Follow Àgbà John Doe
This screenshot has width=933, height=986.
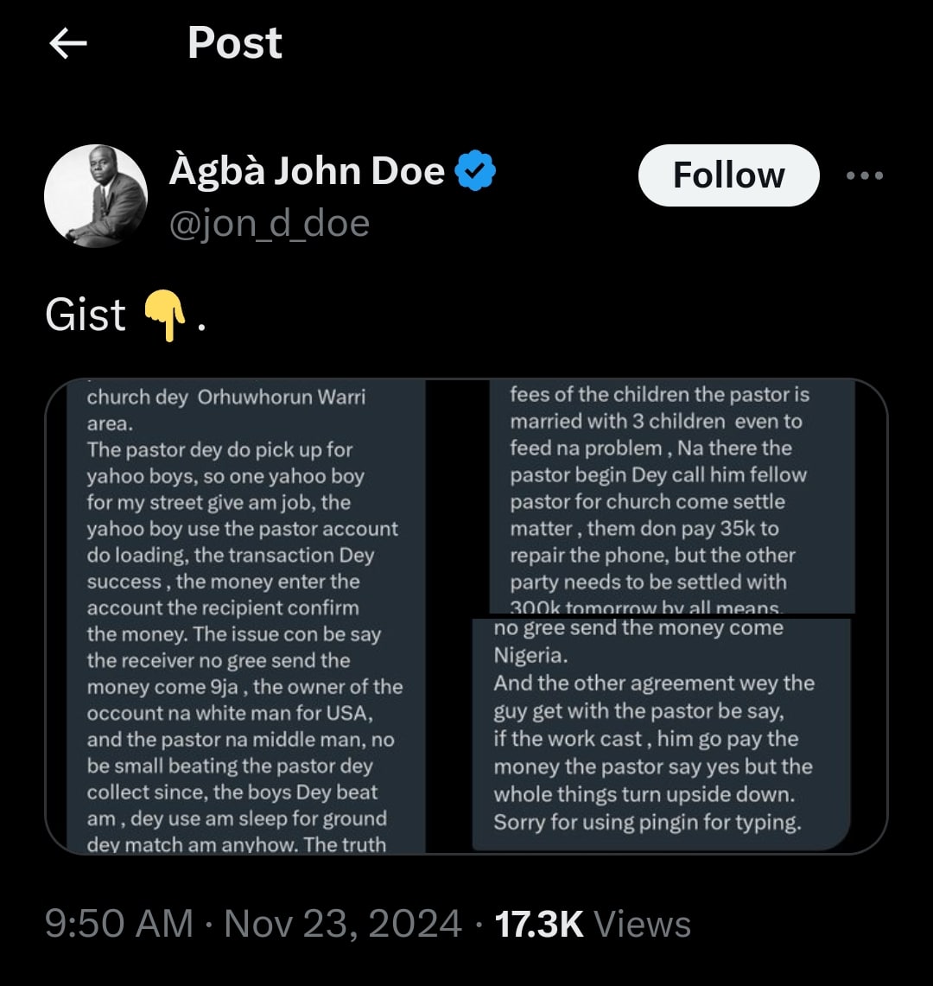[728, 175]
